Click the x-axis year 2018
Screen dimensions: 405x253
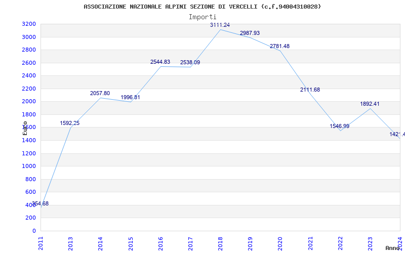click(220, 243)
